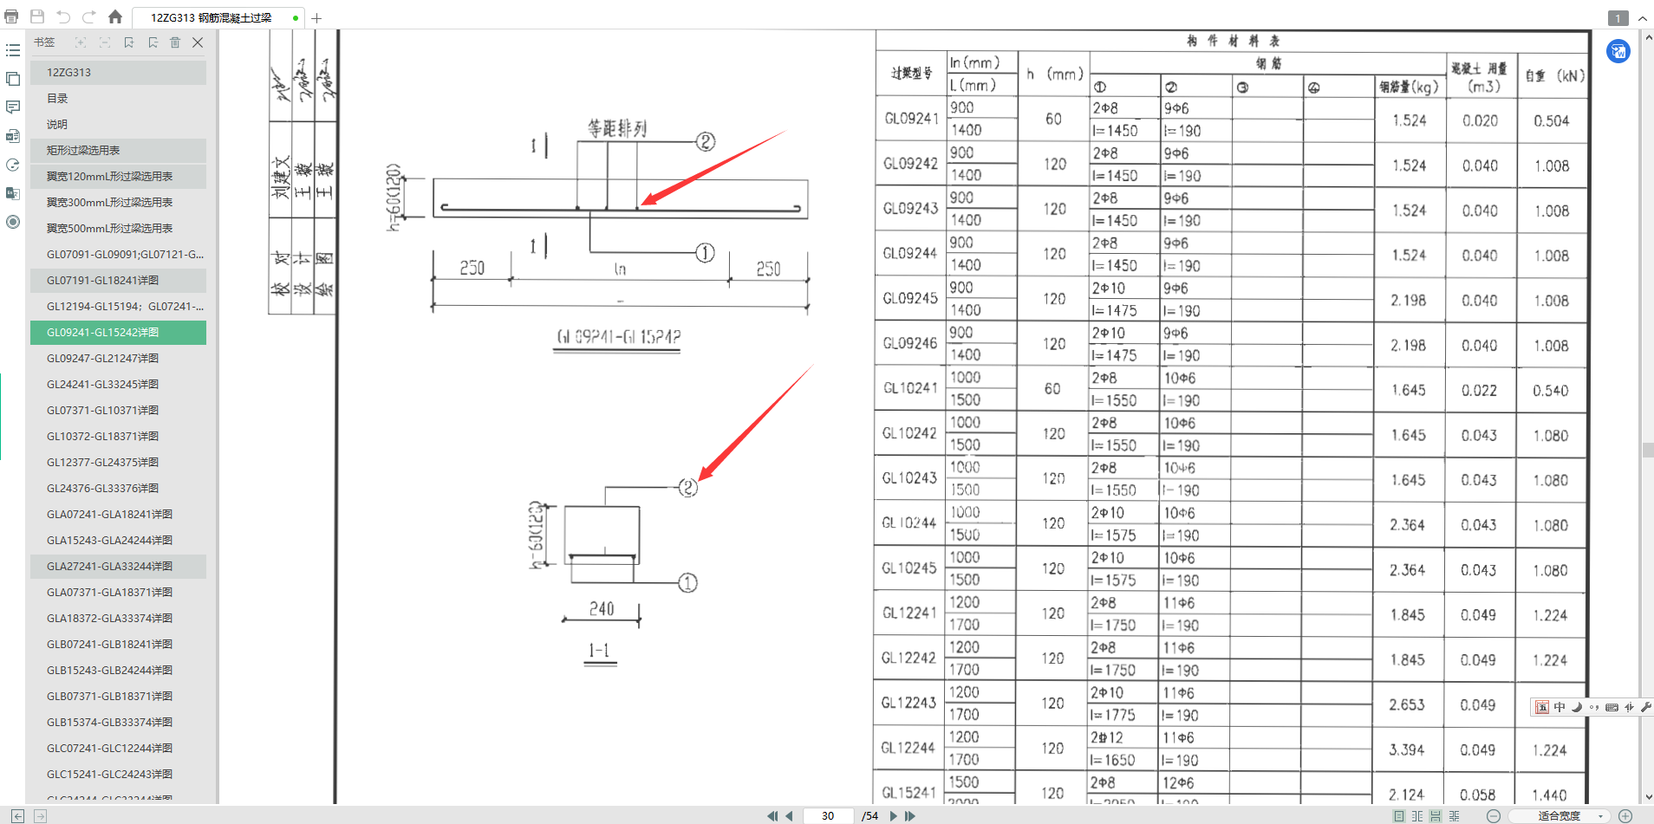Go to next page arrow
This screenshot has height=824, width=1654.
[x=893, y=815]
